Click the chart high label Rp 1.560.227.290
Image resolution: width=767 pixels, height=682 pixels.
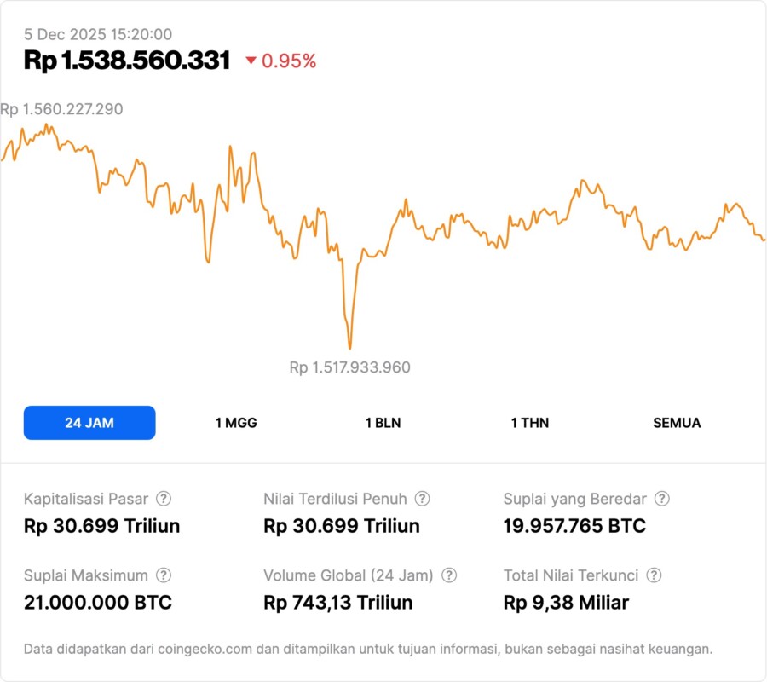pyautogui.click(x=61, y=109)
